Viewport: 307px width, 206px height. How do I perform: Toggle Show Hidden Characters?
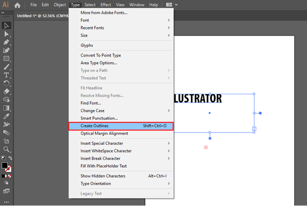[x=121, y=176]
